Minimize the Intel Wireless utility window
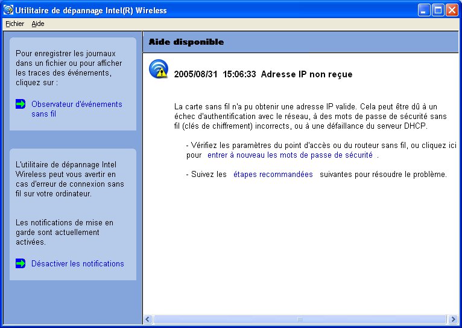Viewport: 462px width, 328px height. pyautogui.click(x=423, y=10)
